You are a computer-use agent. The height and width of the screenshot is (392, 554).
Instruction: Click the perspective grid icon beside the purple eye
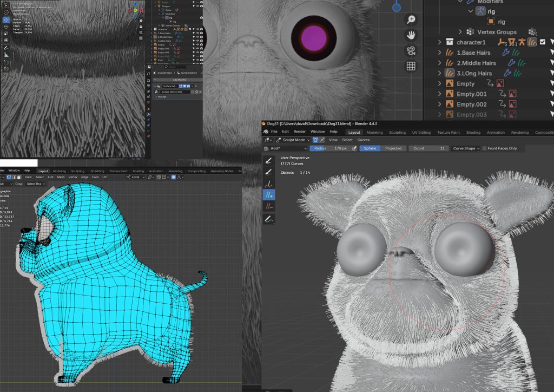tap(411, 66)
